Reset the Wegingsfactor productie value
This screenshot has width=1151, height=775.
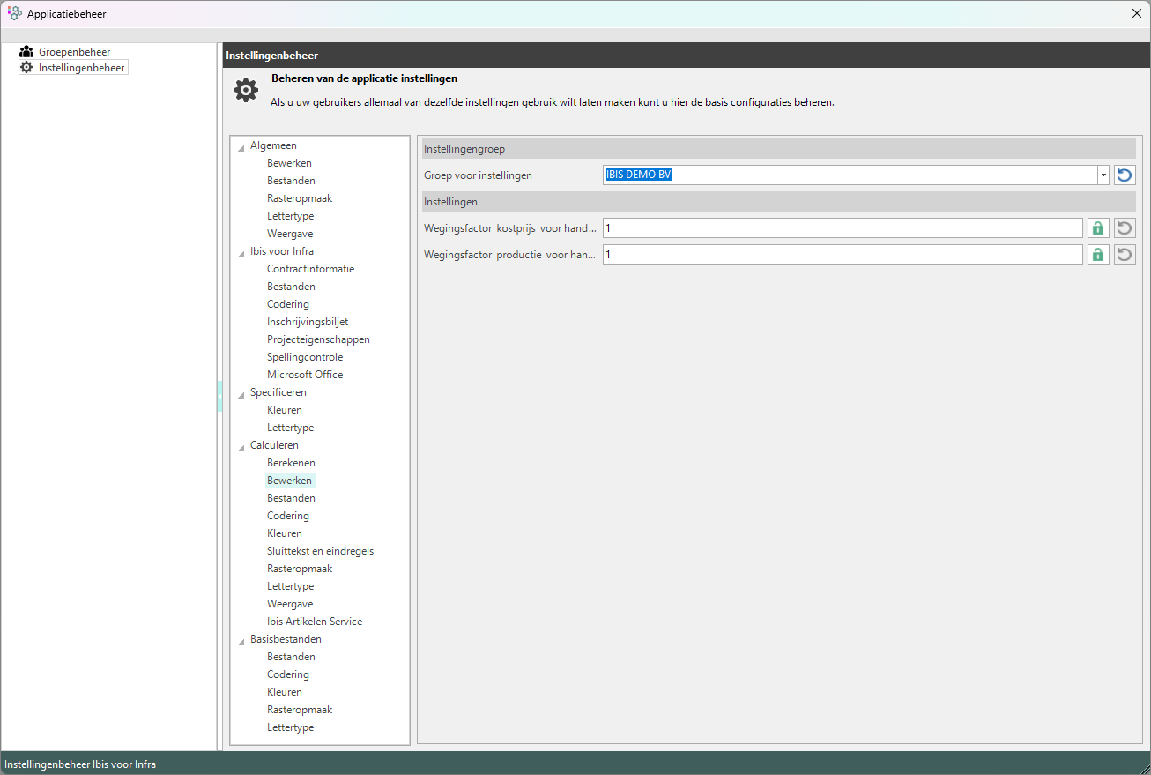(1124, 255)
